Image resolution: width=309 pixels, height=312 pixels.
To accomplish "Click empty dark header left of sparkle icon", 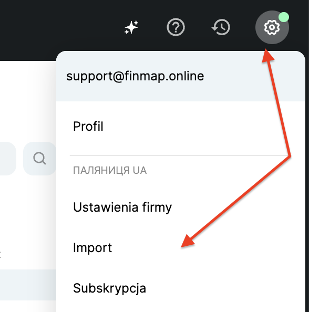I will click(60, 26).
